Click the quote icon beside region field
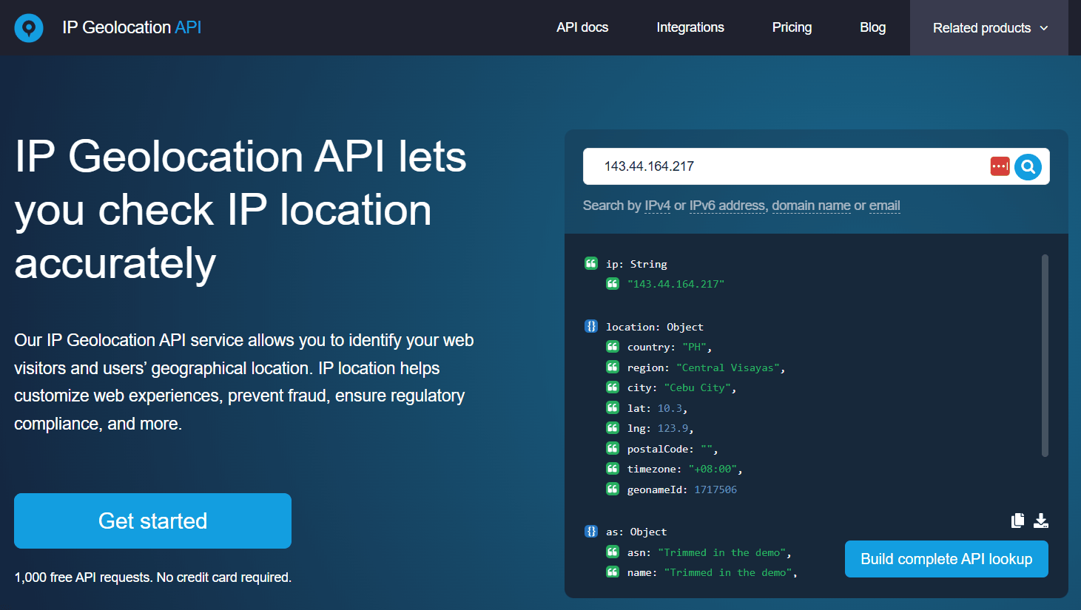1081x610 pixels. [613, 367]
